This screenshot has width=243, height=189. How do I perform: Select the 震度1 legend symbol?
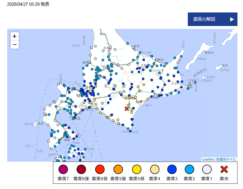pos(206,170)
